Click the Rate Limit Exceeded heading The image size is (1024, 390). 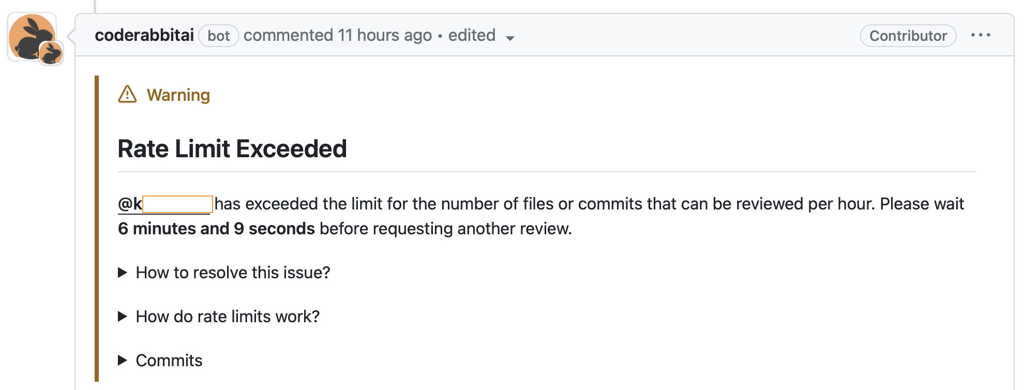click(232, 148)
